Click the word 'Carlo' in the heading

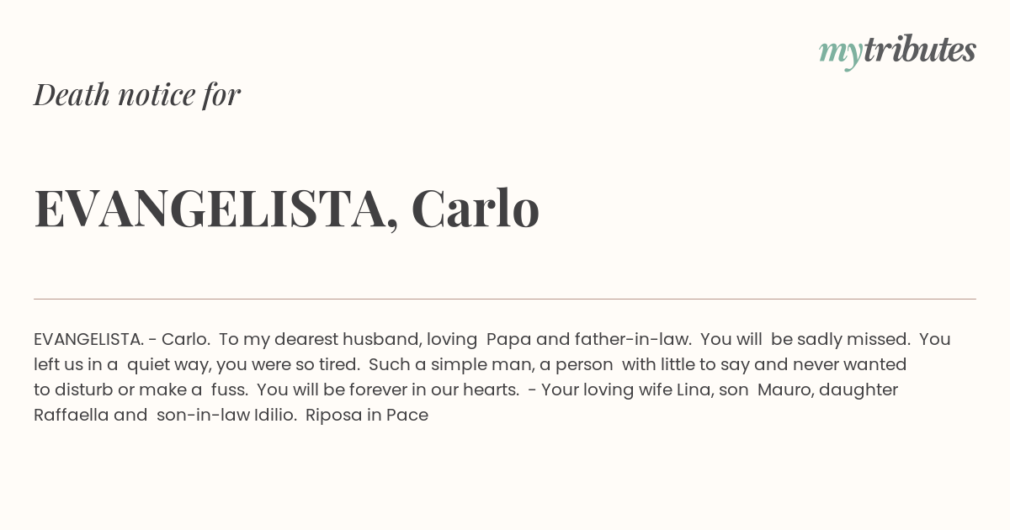(475, 209)
